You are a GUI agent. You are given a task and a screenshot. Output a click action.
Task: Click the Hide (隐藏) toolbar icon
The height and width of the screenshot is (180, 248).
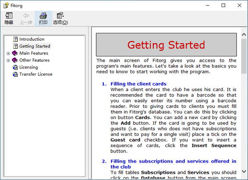[9, 16]
